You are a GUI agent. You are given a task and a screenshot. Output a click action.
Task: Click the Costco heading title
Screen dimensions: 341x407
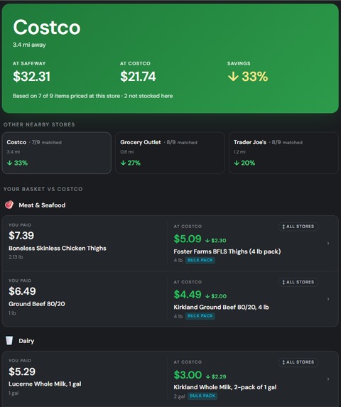point(47,28)
